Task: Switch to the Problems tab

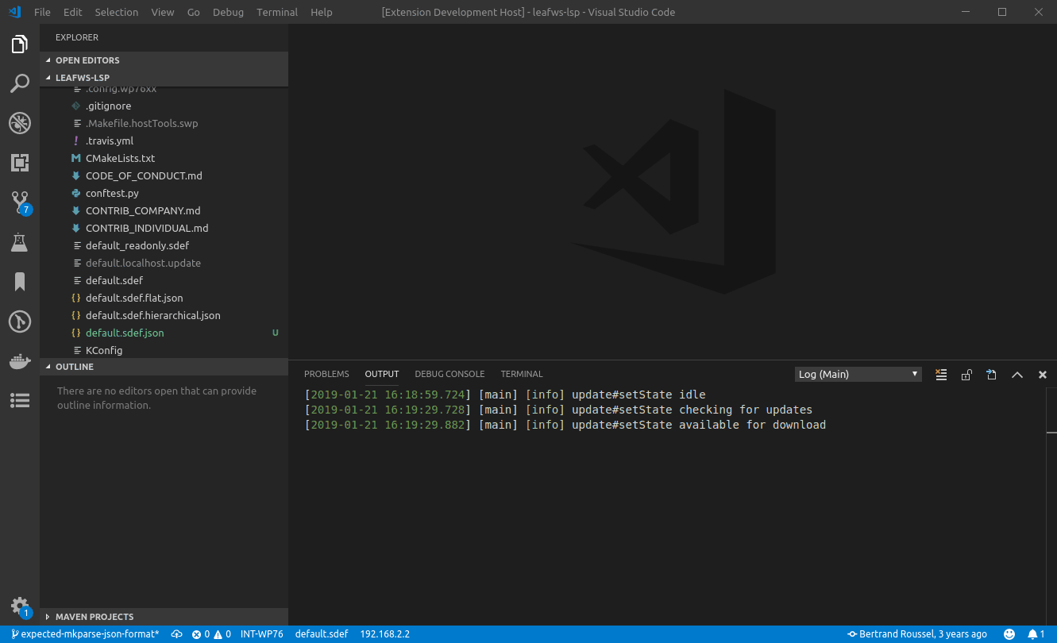Action: pyautogui.click(x=326, y=374)
